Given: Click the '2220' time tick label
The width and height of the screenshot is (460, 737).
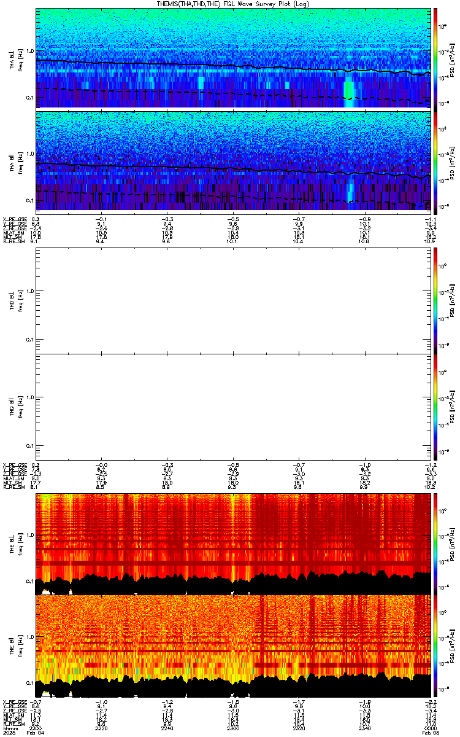Looking at the screenshot, I should coord(101,728).
